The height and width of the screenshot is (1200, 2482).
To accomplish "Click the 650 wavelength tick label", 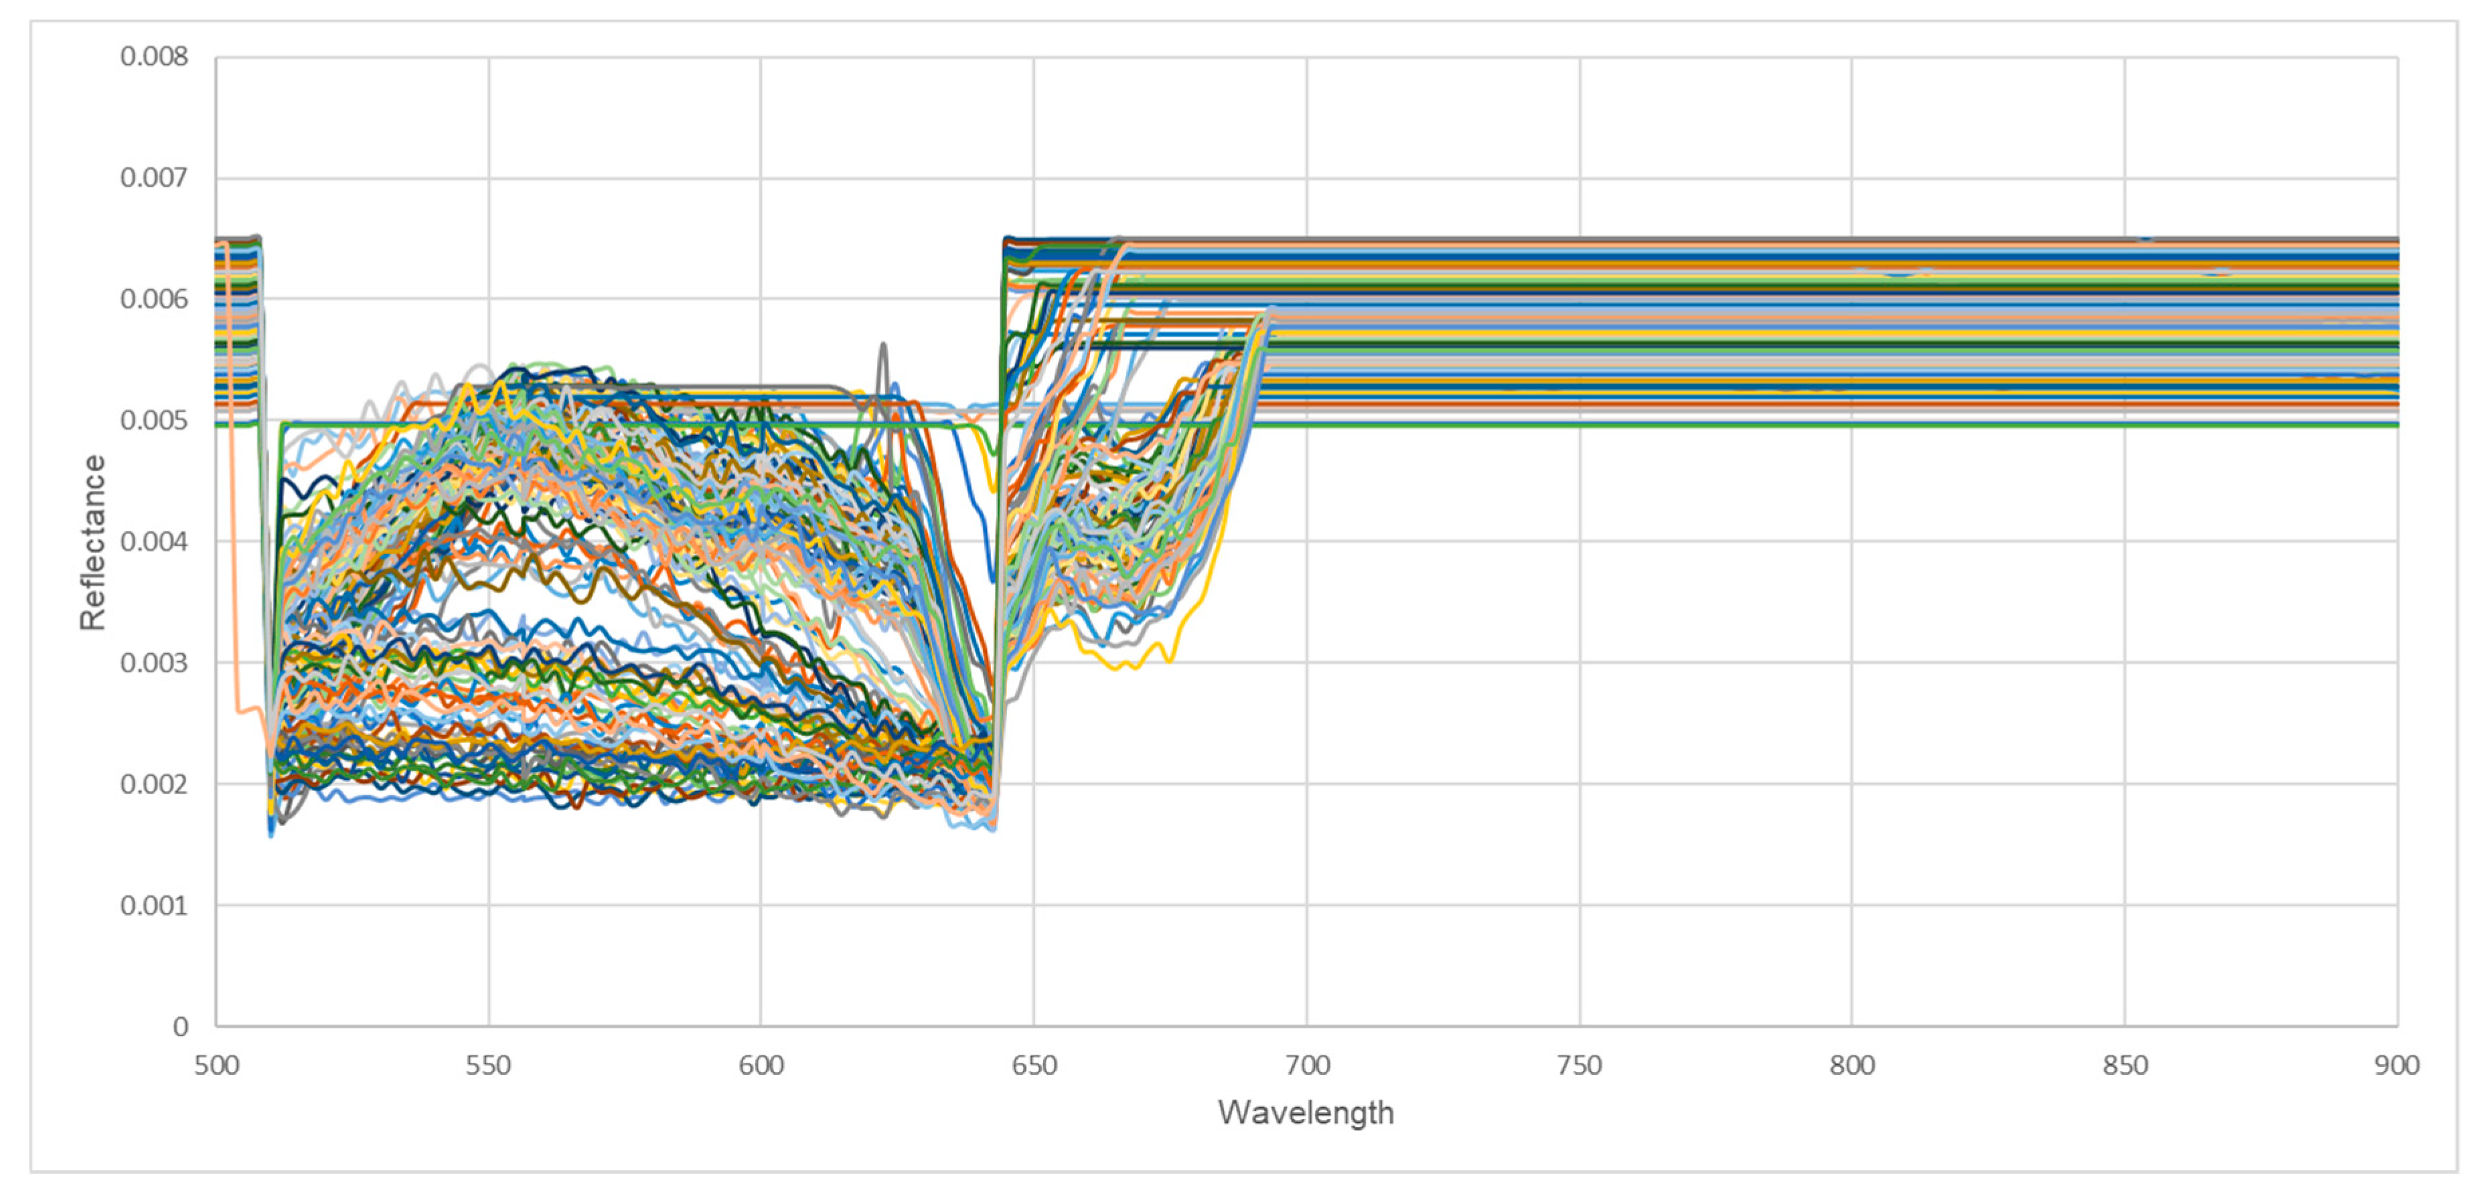I will point(1034,1065).
